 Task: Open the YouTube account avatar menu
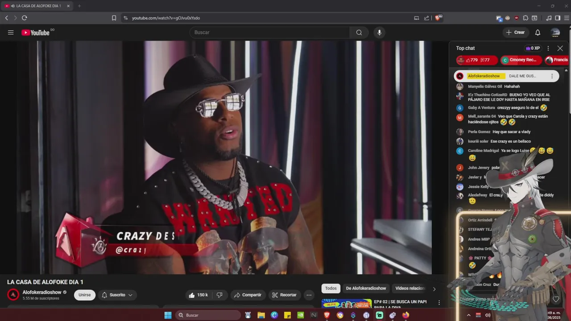tap(555, 32)
